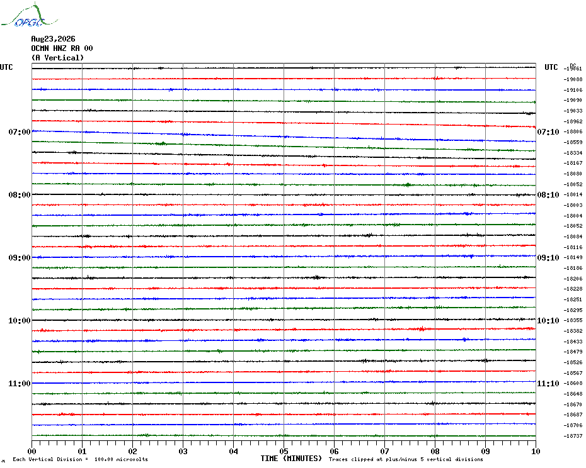This screenshot has height=468, width=586.
Task: Click minute tick label 09
Action: pos(485,451)
